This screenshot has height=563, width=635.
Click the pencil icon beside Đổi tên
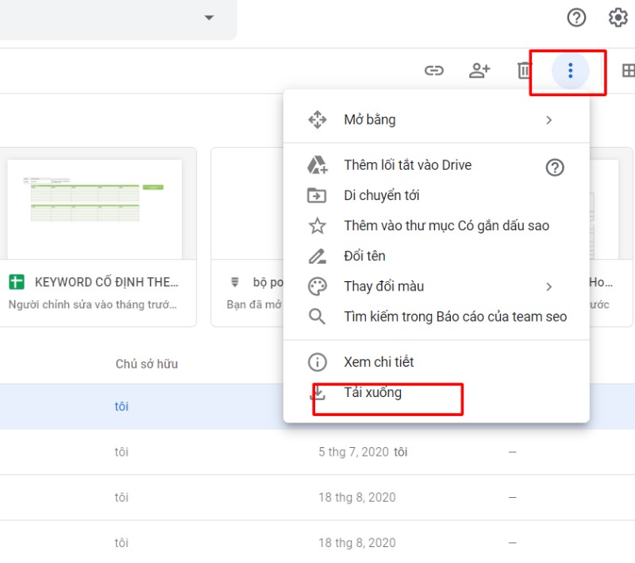tap(317, 256)
